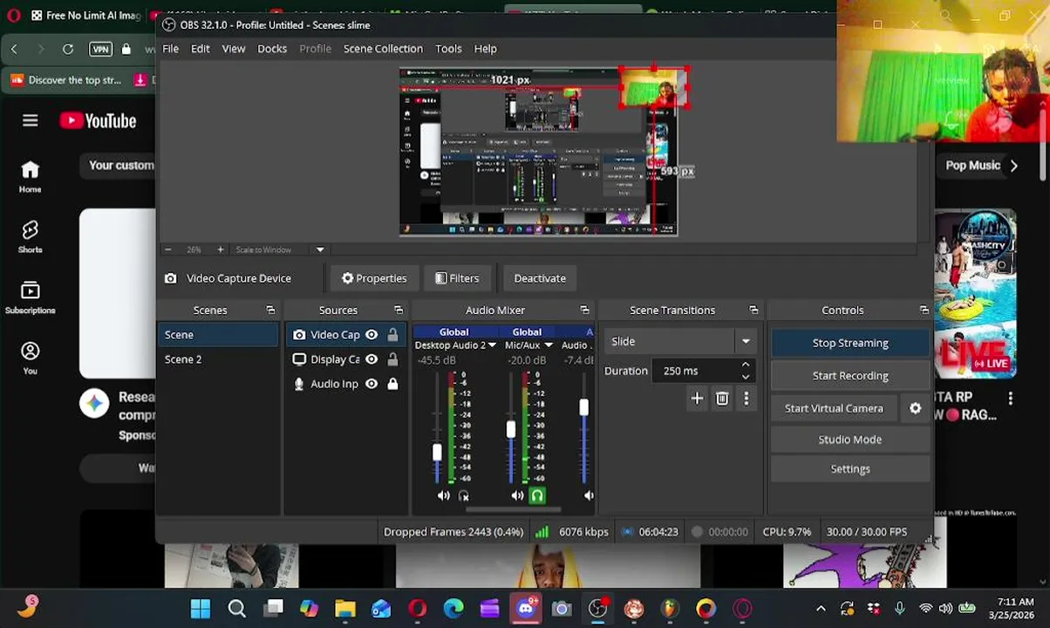
Task: Add a new scene transition
Action: coord(697,399)
